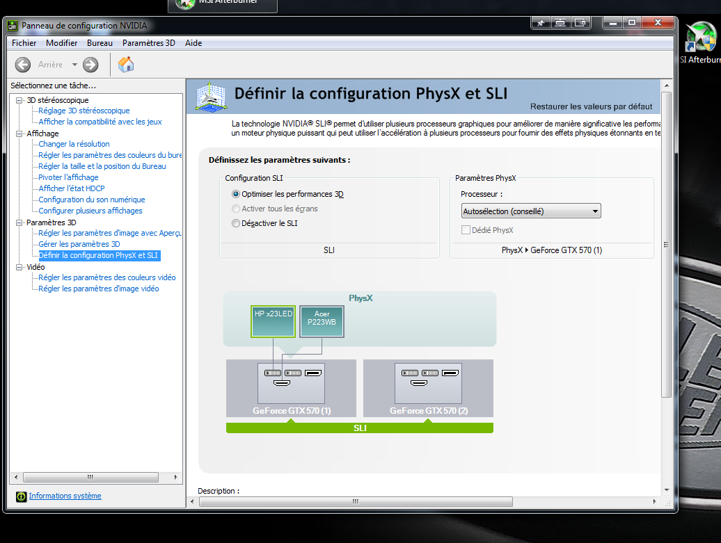
Task: Open Pivoter l'affichage task
Action: click(68, 177)
